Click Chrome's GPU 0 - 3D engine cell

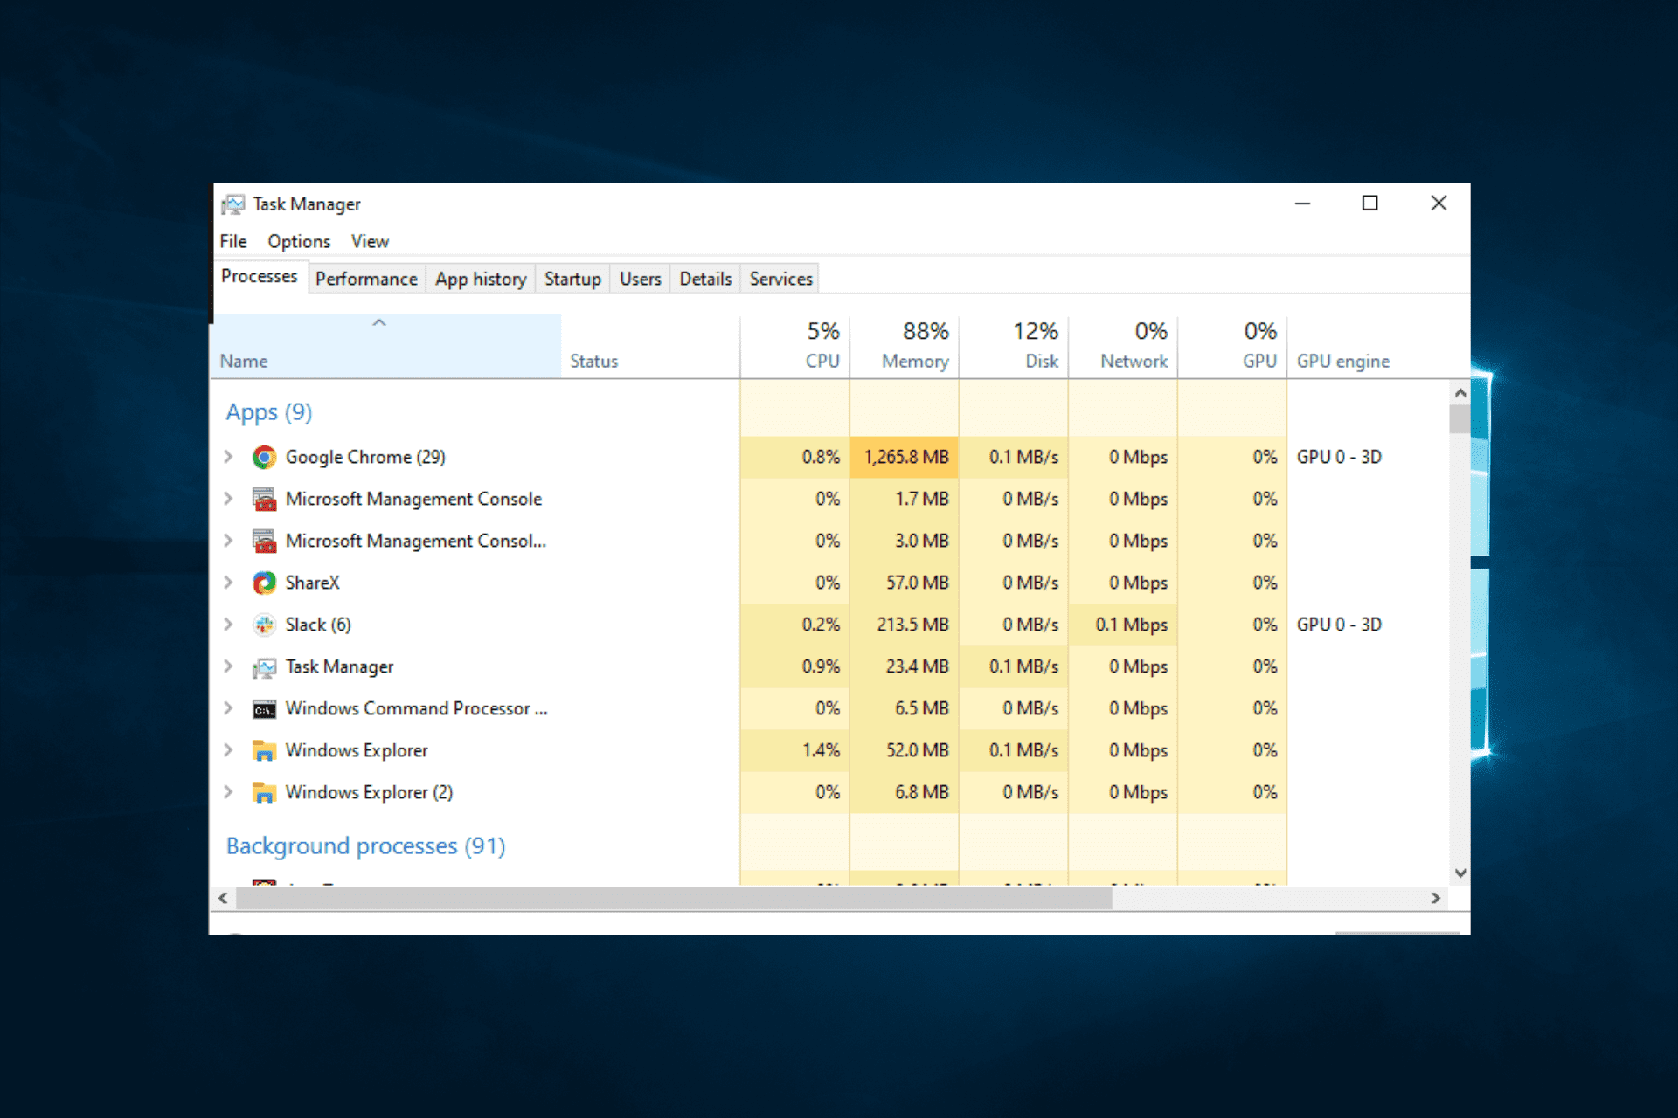(1339, 457)
